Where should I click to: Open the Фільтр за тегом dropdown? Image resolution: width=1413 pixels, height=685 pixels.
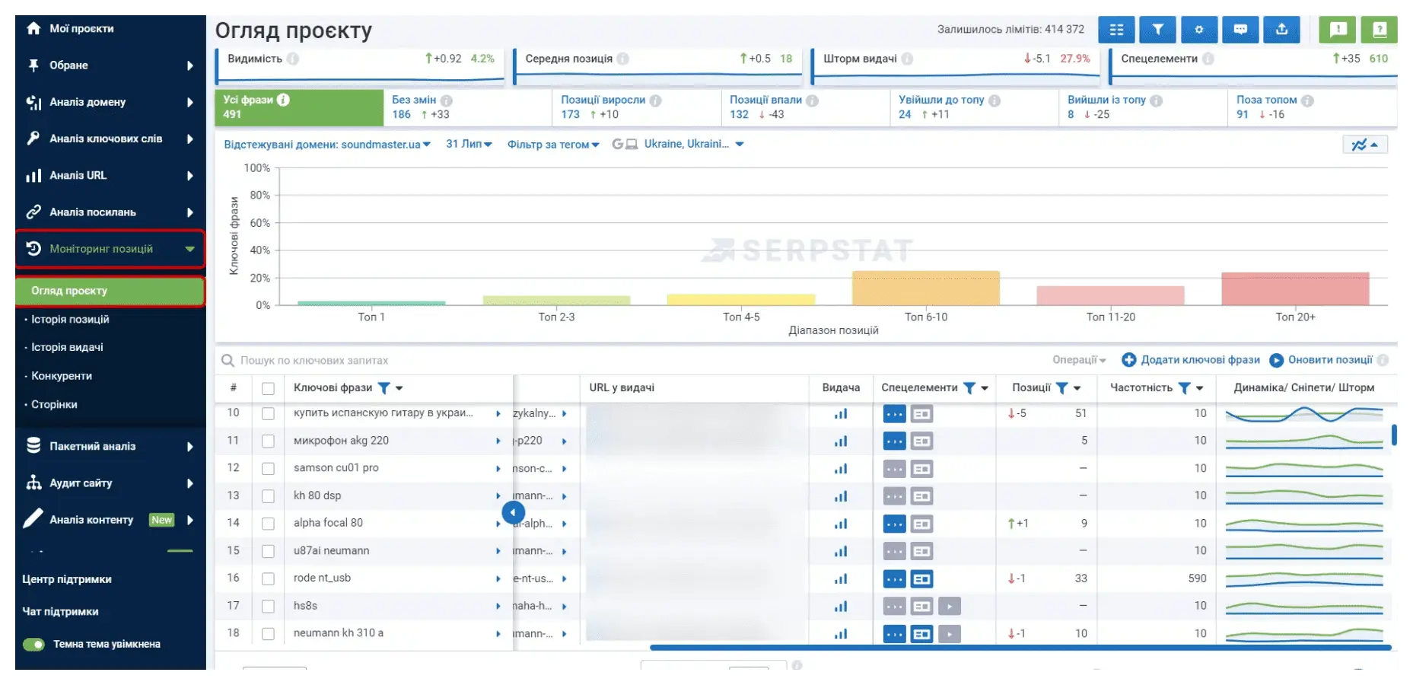[x=553, y=145]
